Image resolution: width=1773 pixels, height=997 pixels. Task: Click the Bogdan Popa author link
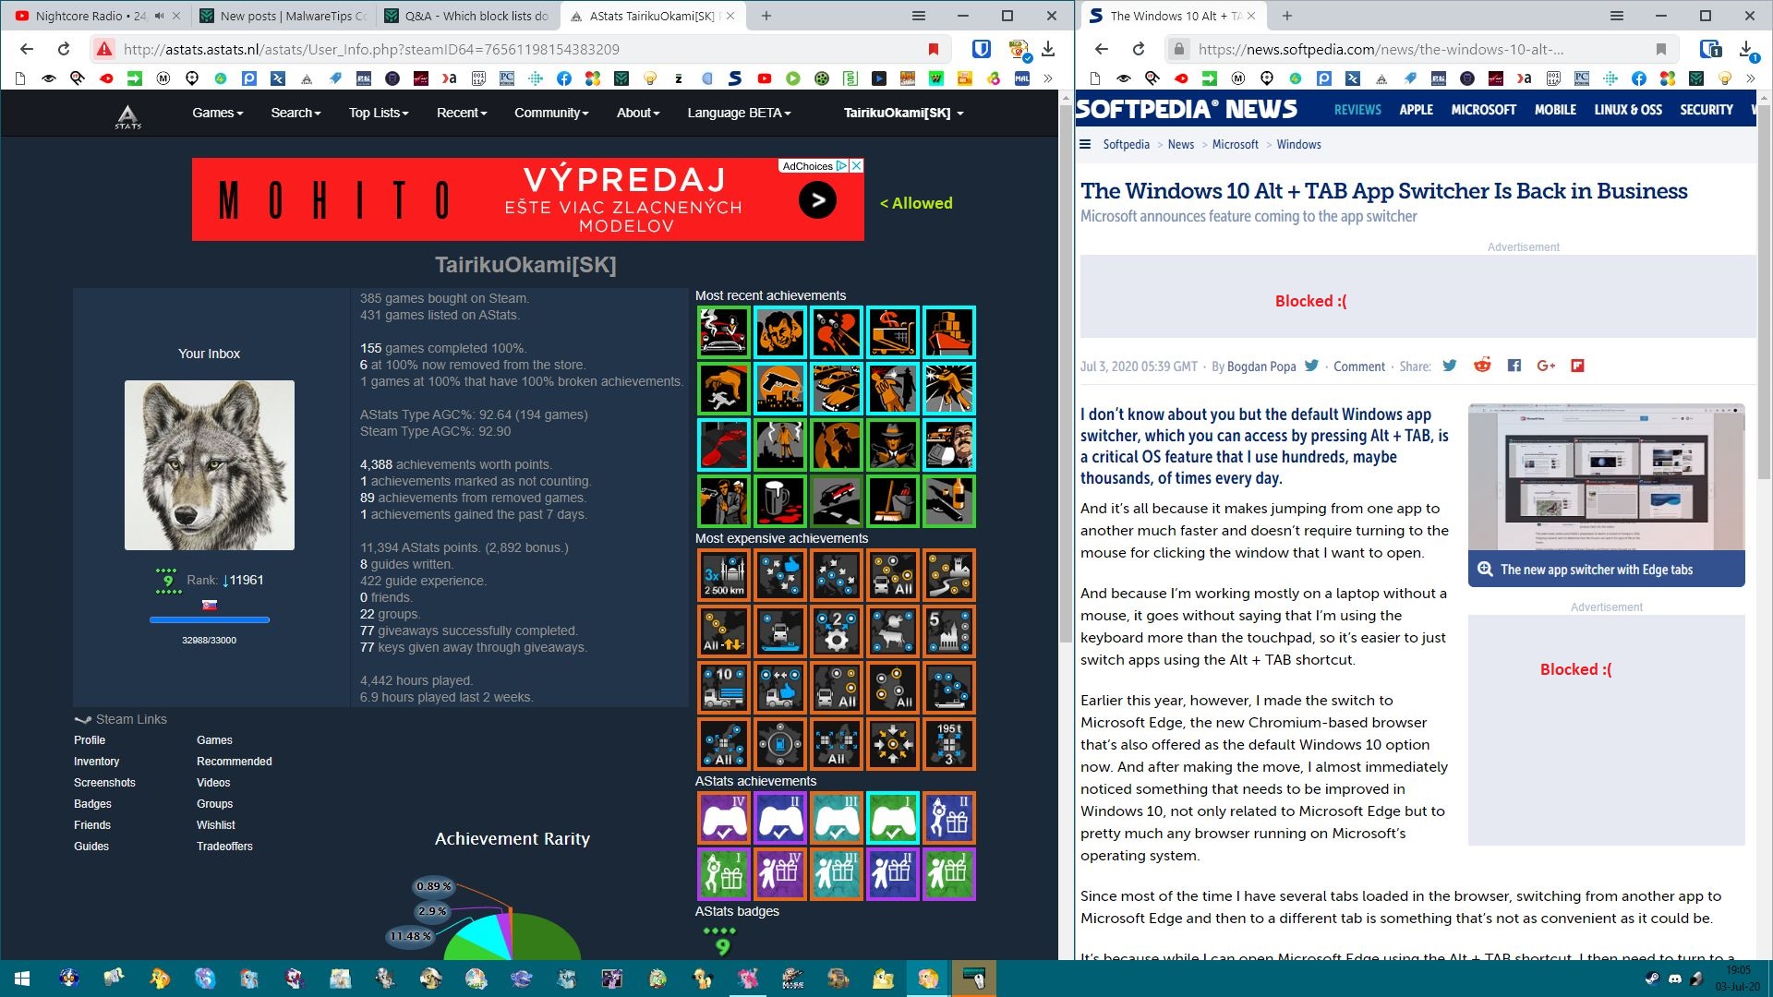point(1261,366)
